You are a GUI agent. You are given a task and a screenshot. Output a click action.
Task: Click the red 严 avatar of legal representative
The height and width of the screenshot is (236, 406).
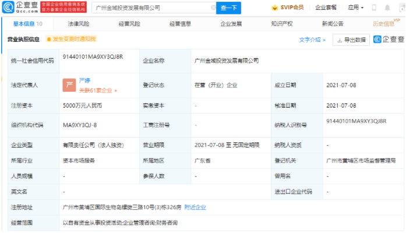point(69,85)
